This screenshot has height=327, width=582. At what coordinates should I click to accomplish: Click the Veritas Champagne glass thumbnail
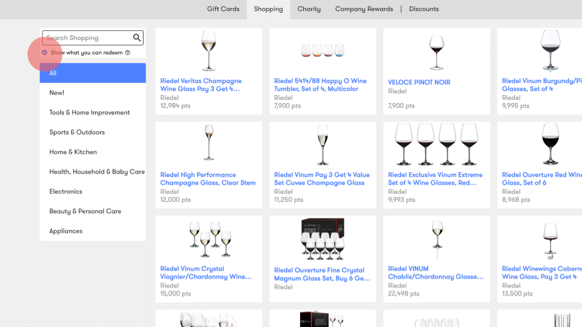pos(209,50)
